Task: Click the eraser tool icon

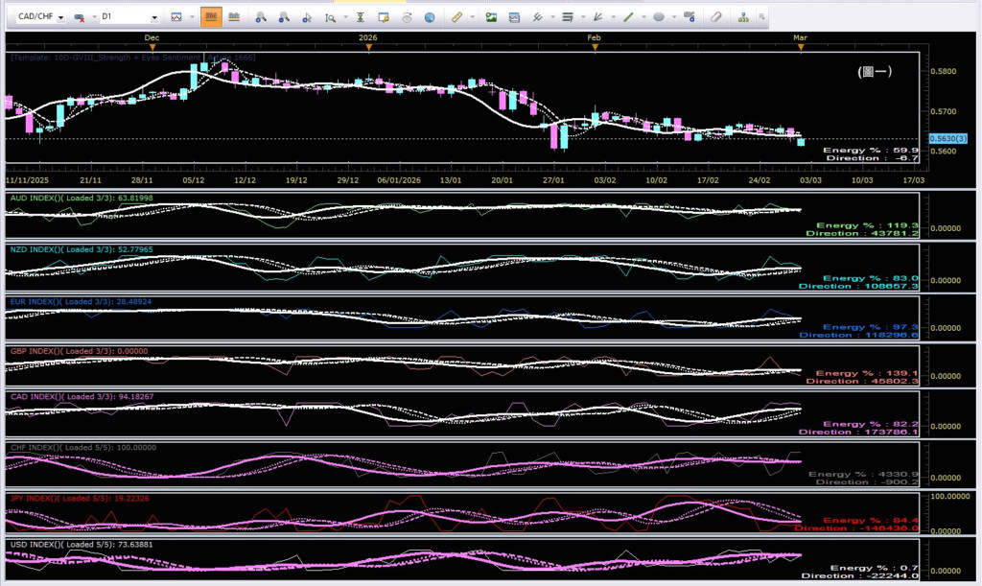Action: 715,17
